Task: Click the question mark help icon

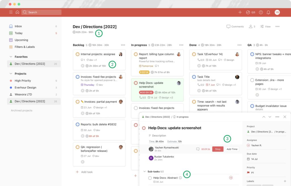Action: (261, 12)
